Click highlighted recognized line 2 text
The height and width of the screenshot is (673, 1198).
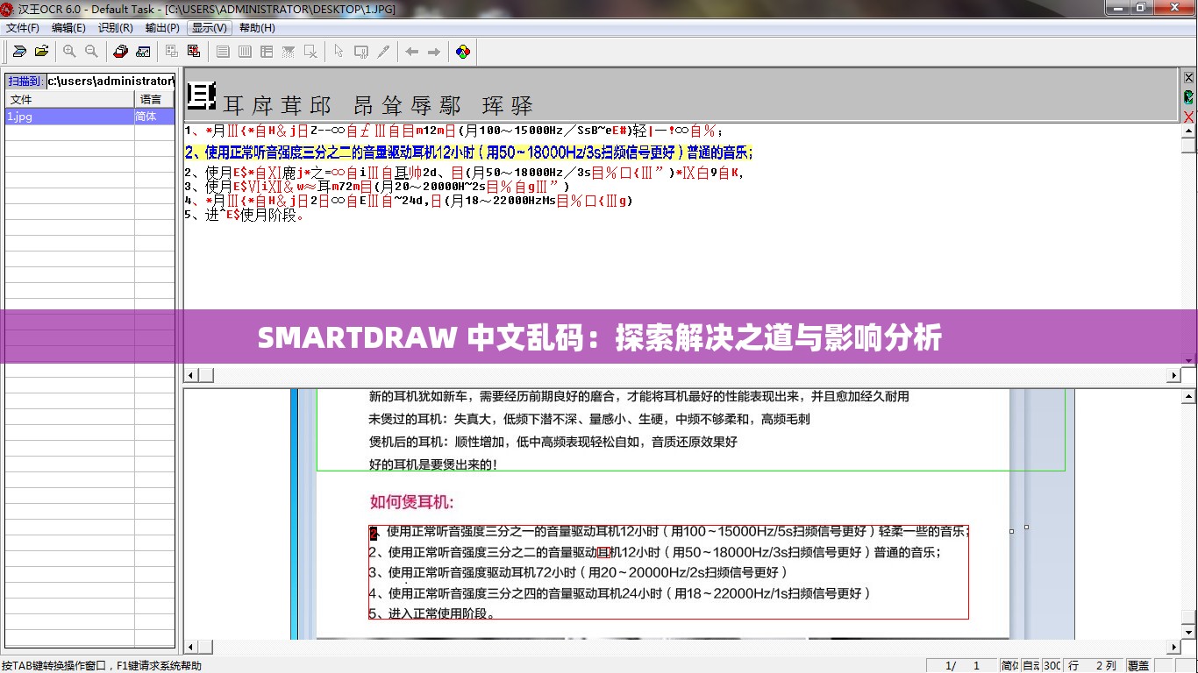(x=468, y=152)
